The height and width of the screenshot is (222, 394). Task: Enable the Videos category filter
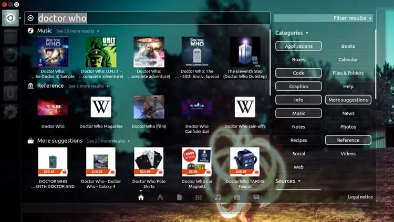pos(348,153)
